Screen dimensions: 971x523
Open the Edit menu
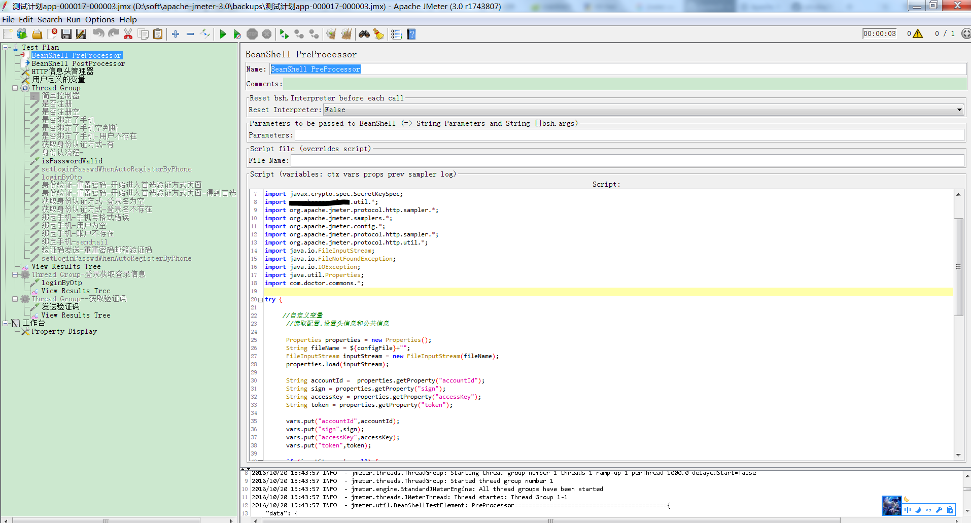pos(25,19)
